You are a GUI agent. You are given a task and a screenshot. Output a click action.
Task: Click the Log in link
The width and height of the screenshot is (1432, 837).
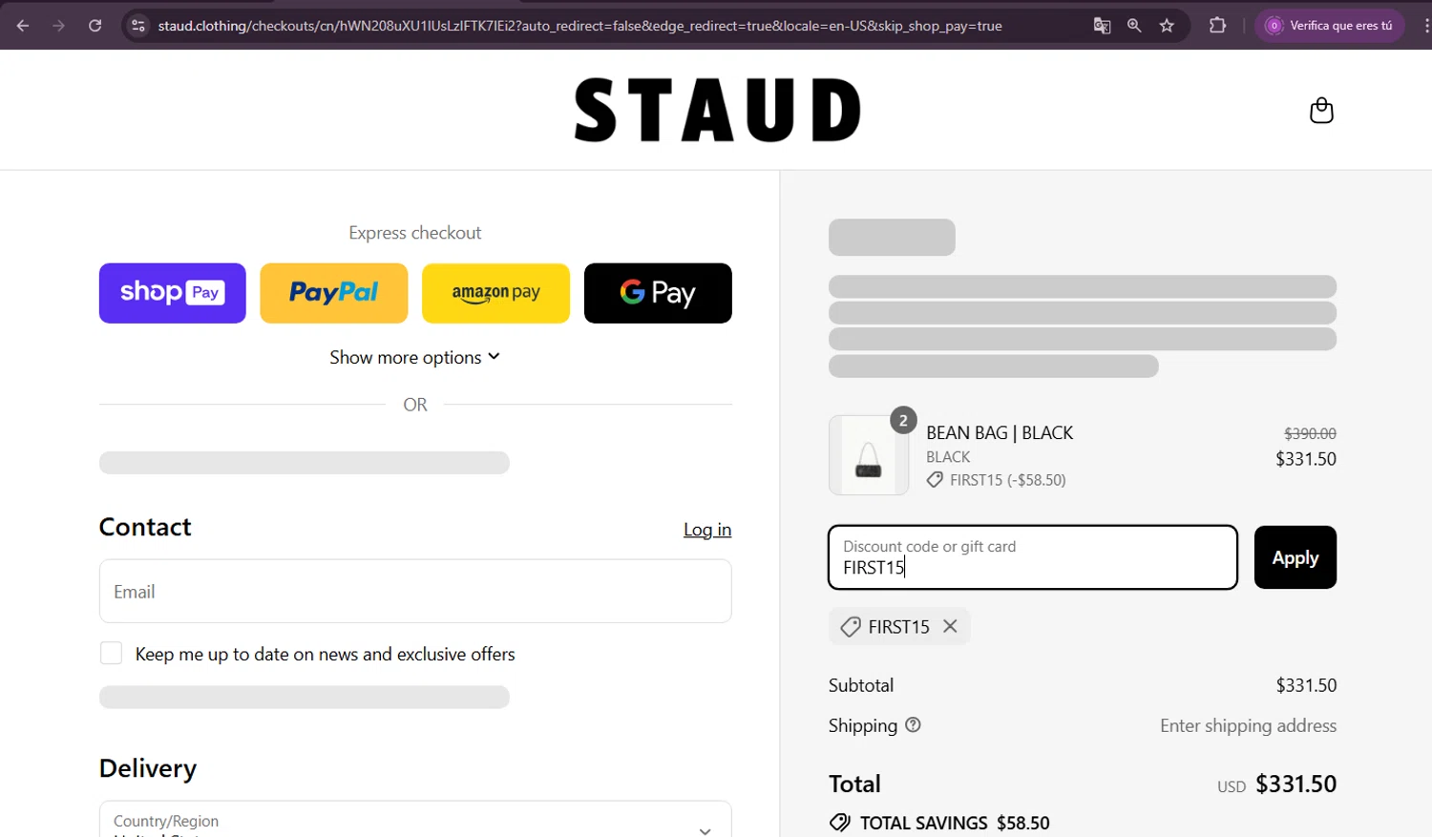pos(707,530)
